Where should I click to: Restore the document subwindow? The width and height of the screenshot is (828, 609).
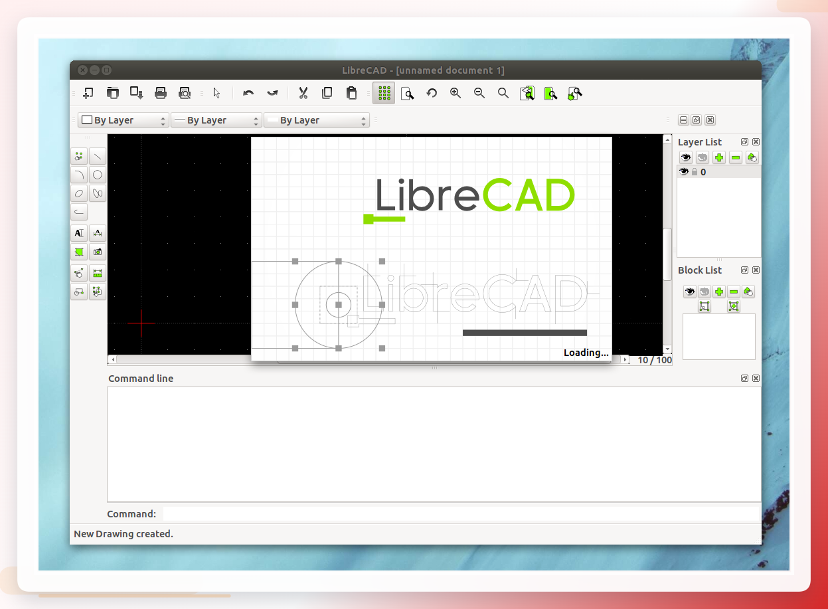point(696,120)
